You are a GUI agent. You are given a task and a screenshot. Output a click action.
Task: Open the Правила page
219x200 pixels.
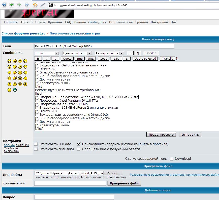coord(55,22)
